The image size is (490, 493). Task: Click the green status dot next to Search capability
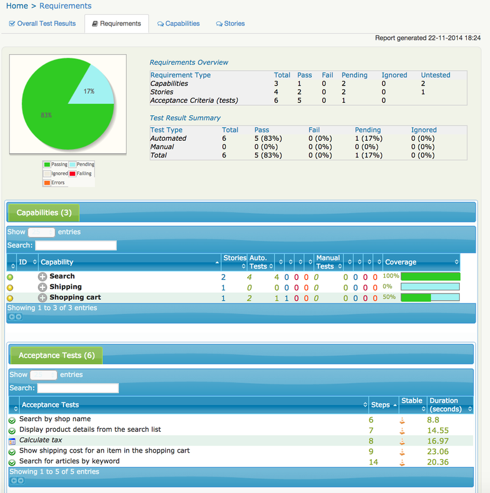click(x=10, y=277)
